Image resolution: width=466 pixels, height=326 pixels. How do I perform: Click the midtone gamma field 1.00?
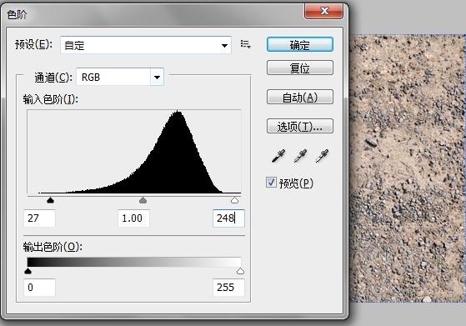(133, 218)
